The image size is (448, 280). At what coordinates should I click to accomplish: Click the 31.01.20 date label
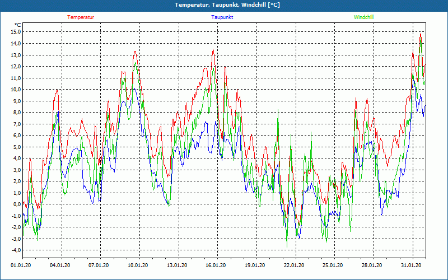(410, 265)
